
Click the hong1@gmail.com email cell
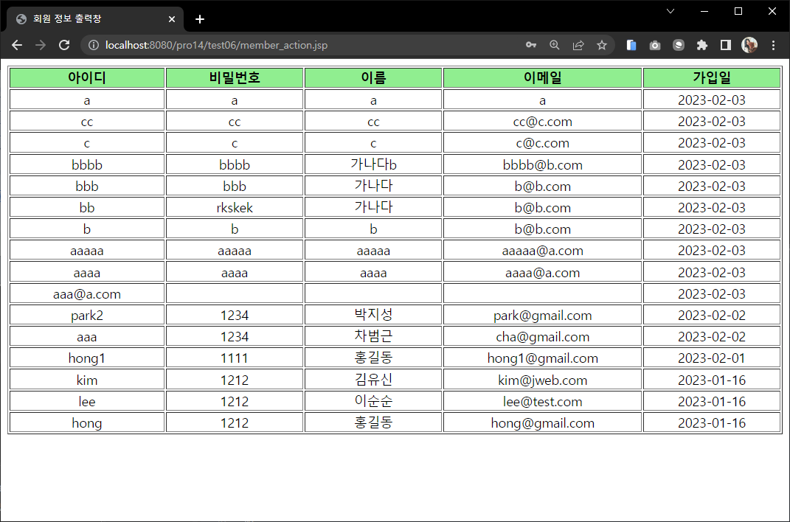point(543,358)
